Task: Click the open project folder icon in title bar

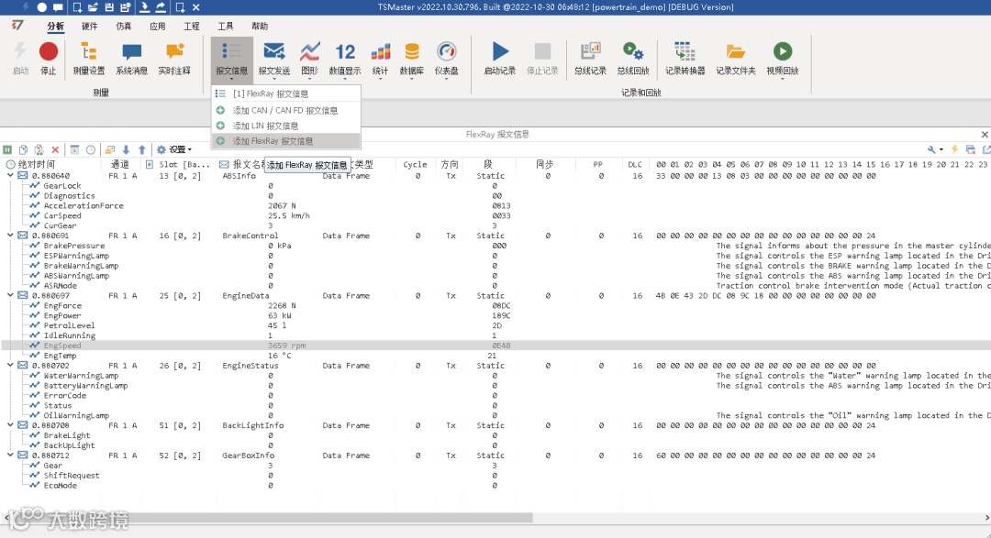Action: (93, 7)
